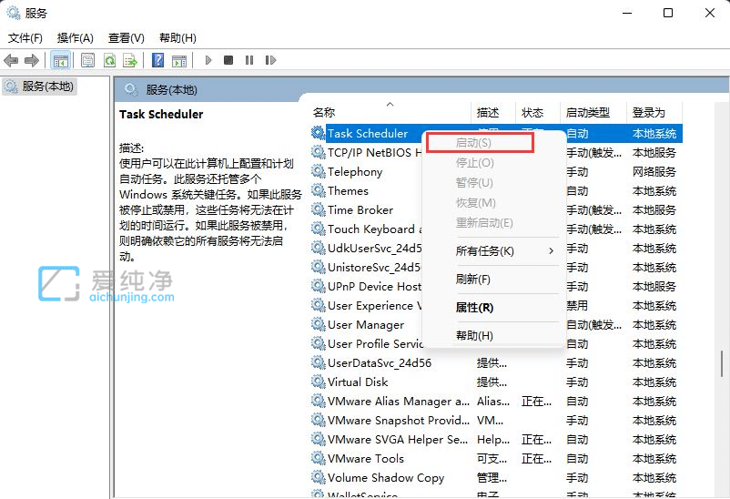Click the Start Service play icon
This screenshot has height=499, width=730.
click(208, 60)
